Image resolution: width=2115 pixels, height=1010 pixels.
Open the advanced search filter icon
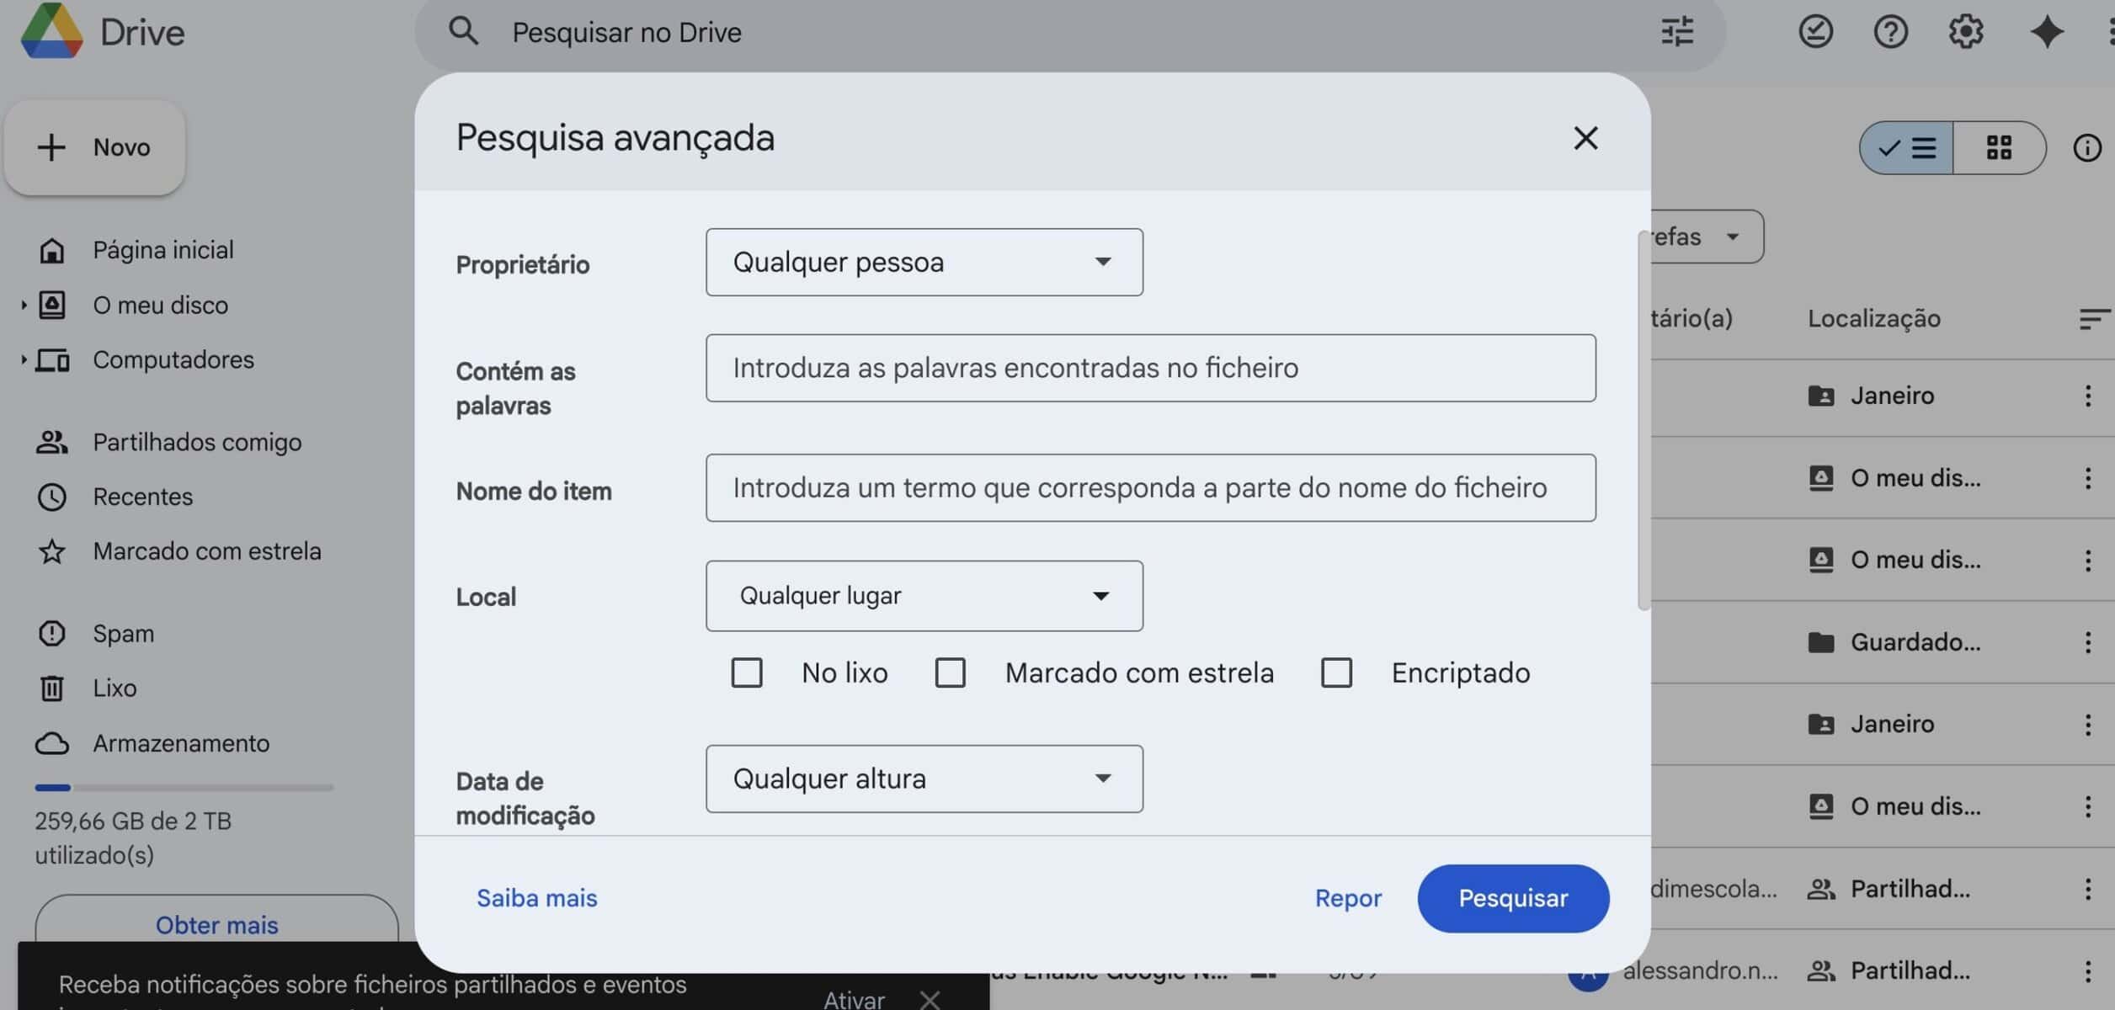(1676, 32)
